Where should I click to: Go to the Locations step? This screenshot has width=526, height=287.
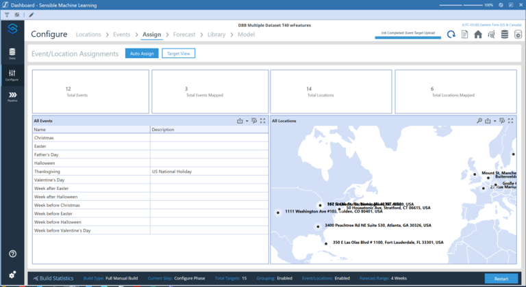(88, 34)
